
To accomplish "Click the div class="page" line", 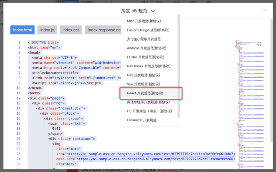I will (x=46, y=98).
